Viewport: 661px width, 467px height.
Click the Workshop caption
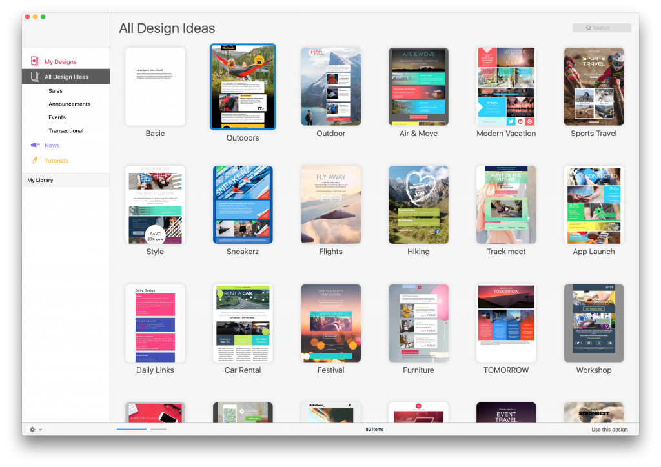pyautogui.click(x=594, y=370)
